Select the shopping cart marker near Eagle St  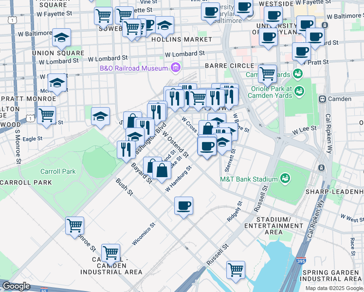click(x=46, y=116)
